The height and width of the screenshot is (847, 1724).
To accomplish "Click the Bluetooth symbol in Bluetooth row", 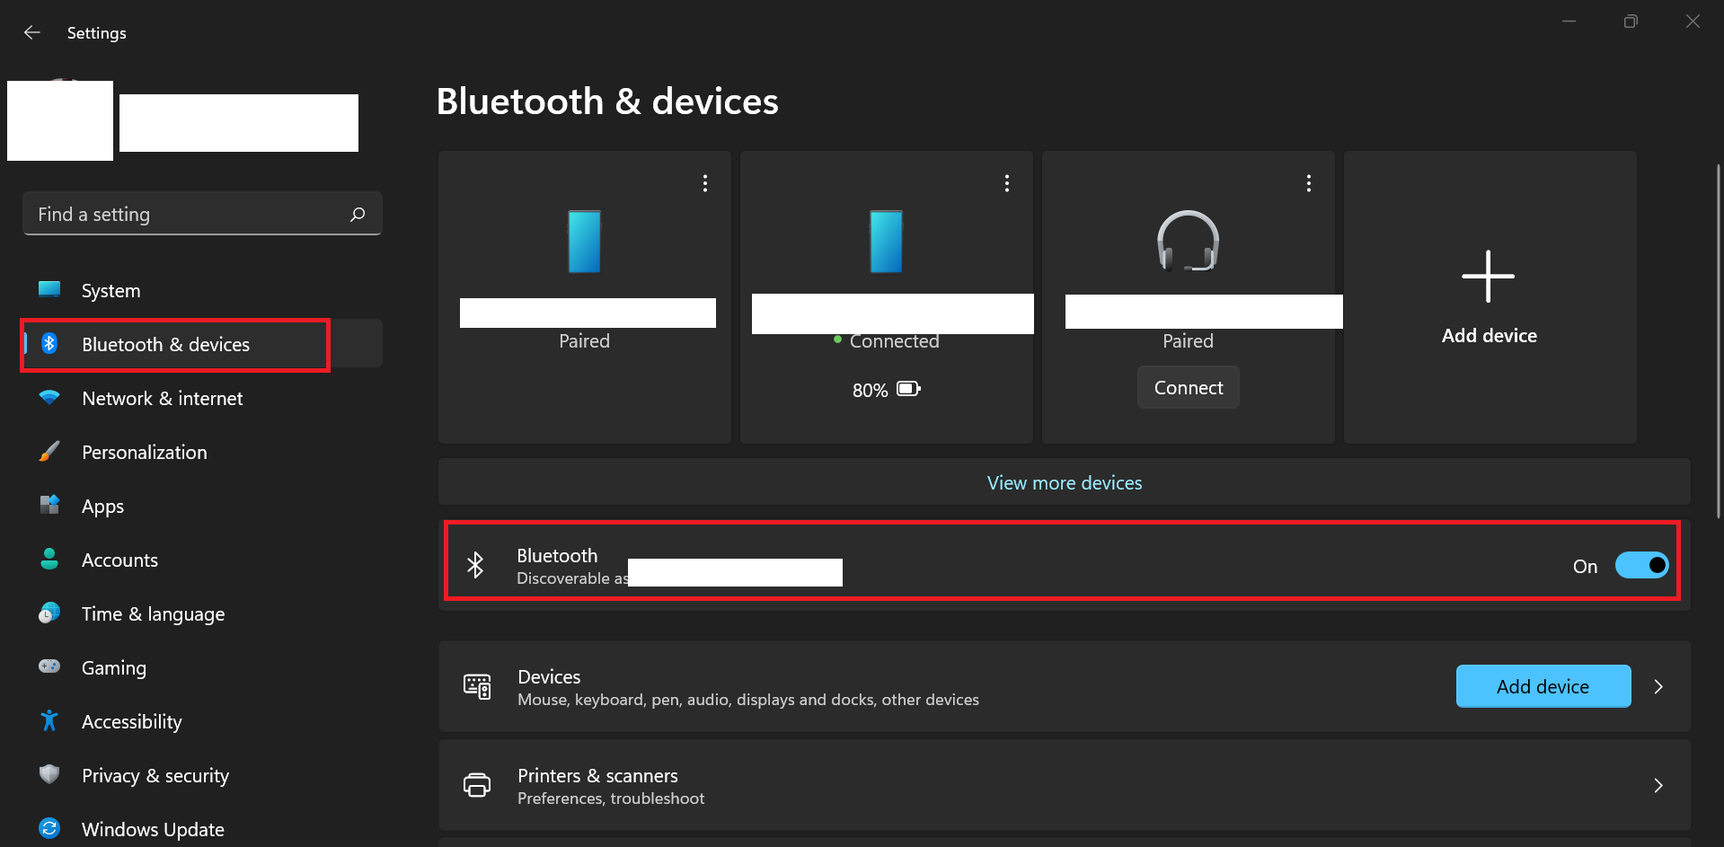I will 475,565.
